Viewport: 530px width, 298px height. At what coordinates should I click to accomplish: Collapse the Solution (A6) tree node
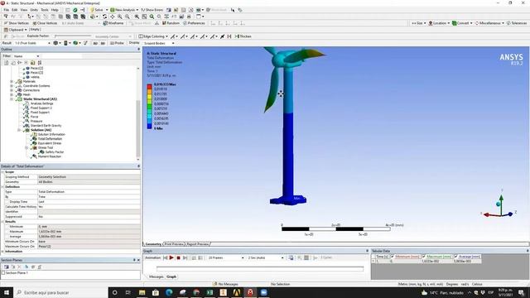click(x=19, y=130)
